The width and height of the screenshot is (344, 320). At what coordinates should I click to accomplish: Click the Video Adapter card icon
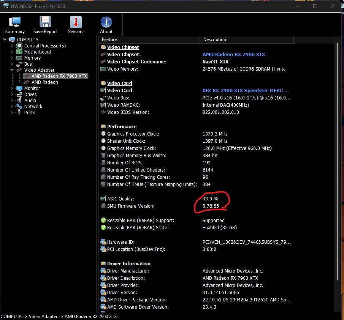(19, 70)
